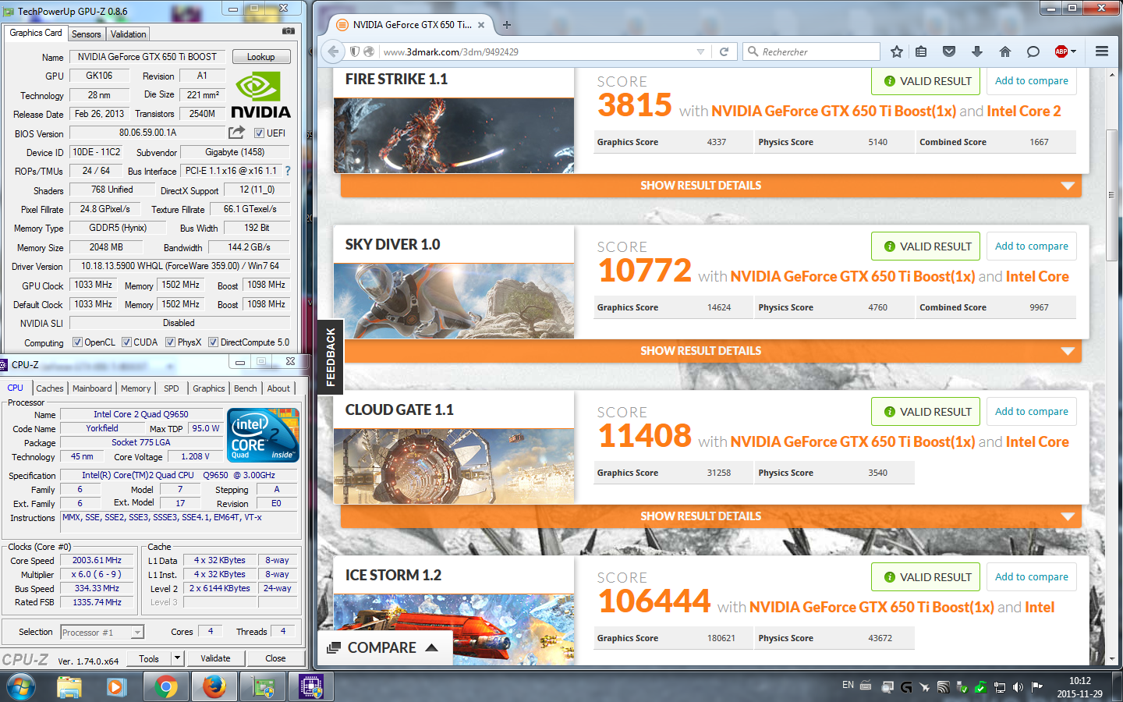This screenshot has height=702, width=1123.
Task: Click the chat bubble icon in Firefox toolbar
Action: 1033,51
